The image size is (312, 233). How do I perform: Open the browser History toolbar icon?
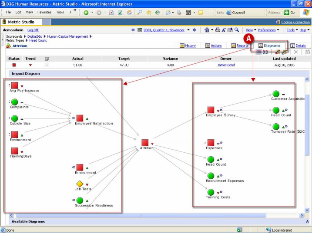(158, 13)
